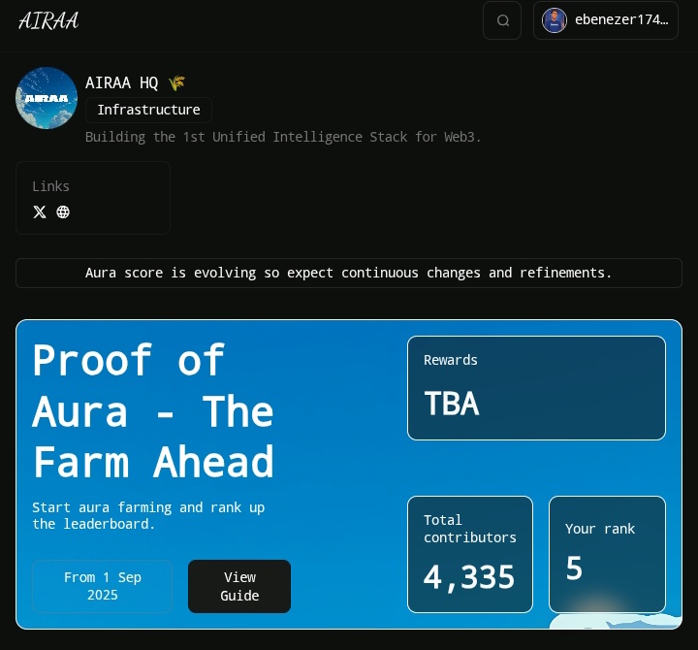Viewport: 698px width, 650px height.
Task: Open the X (Twitter) link icon
Action: 40,212
